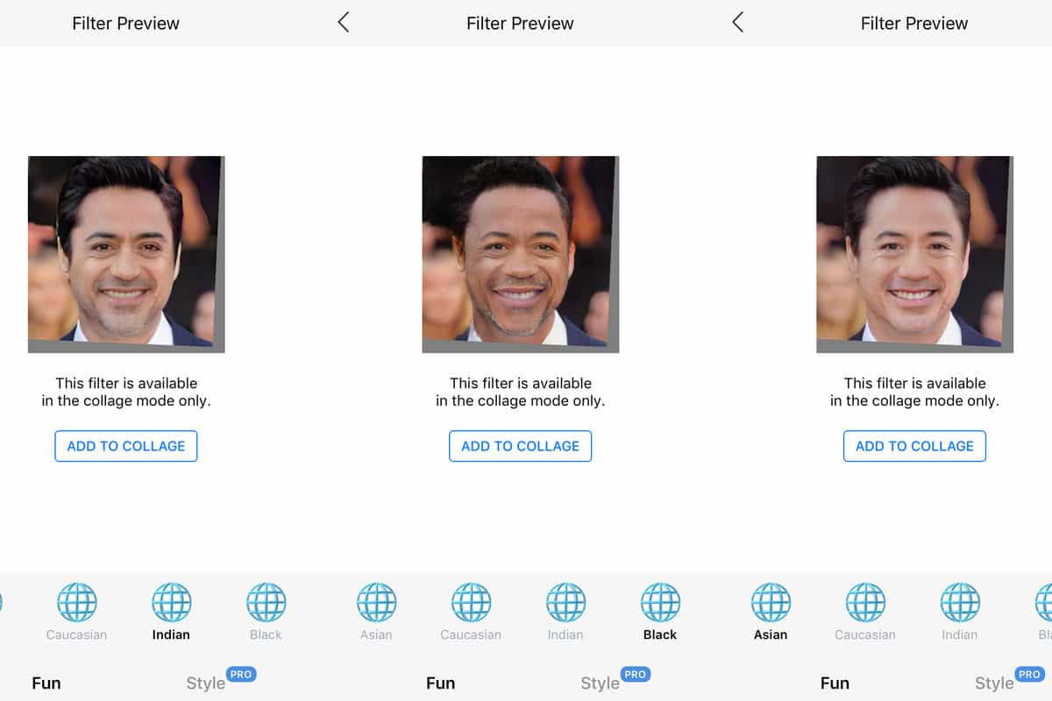Screen dimensions: 1052x701
Task: Switch to the Fun tab in right panel
Action: click(x=835, y=683)
